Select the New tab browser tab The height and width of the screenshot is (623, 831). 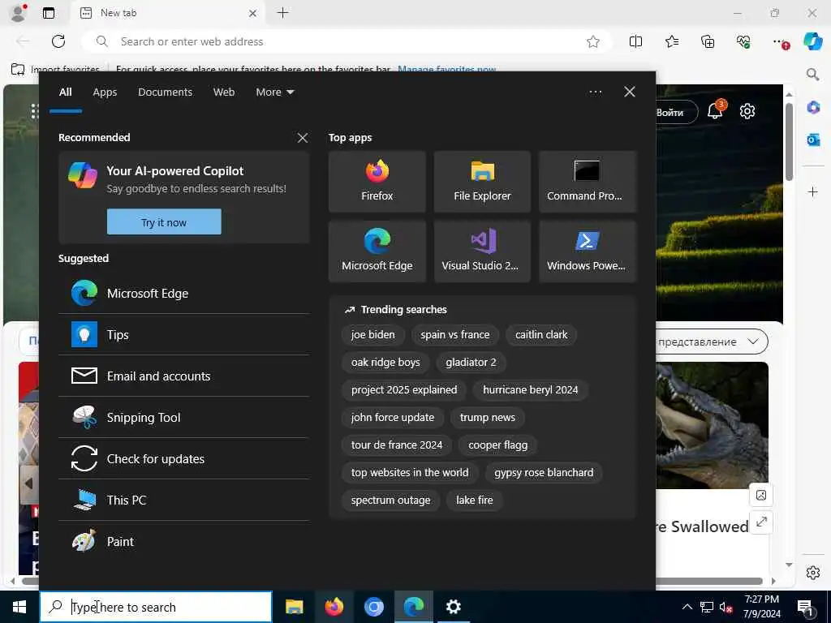point(167,13)
